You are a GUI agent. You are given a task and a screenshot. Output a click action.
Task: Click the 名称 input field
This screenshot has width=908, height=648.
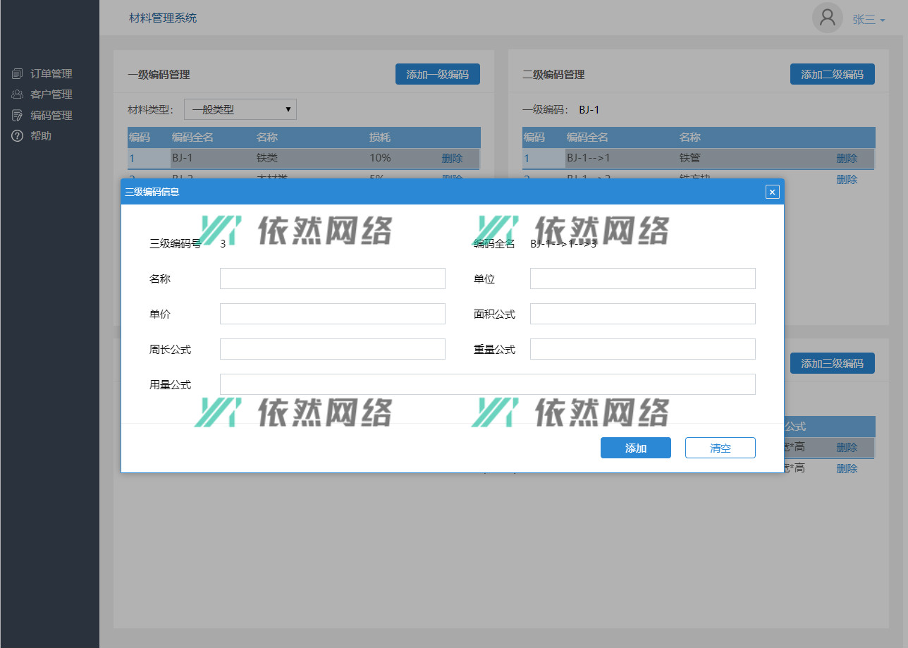[x=332, y=279]
